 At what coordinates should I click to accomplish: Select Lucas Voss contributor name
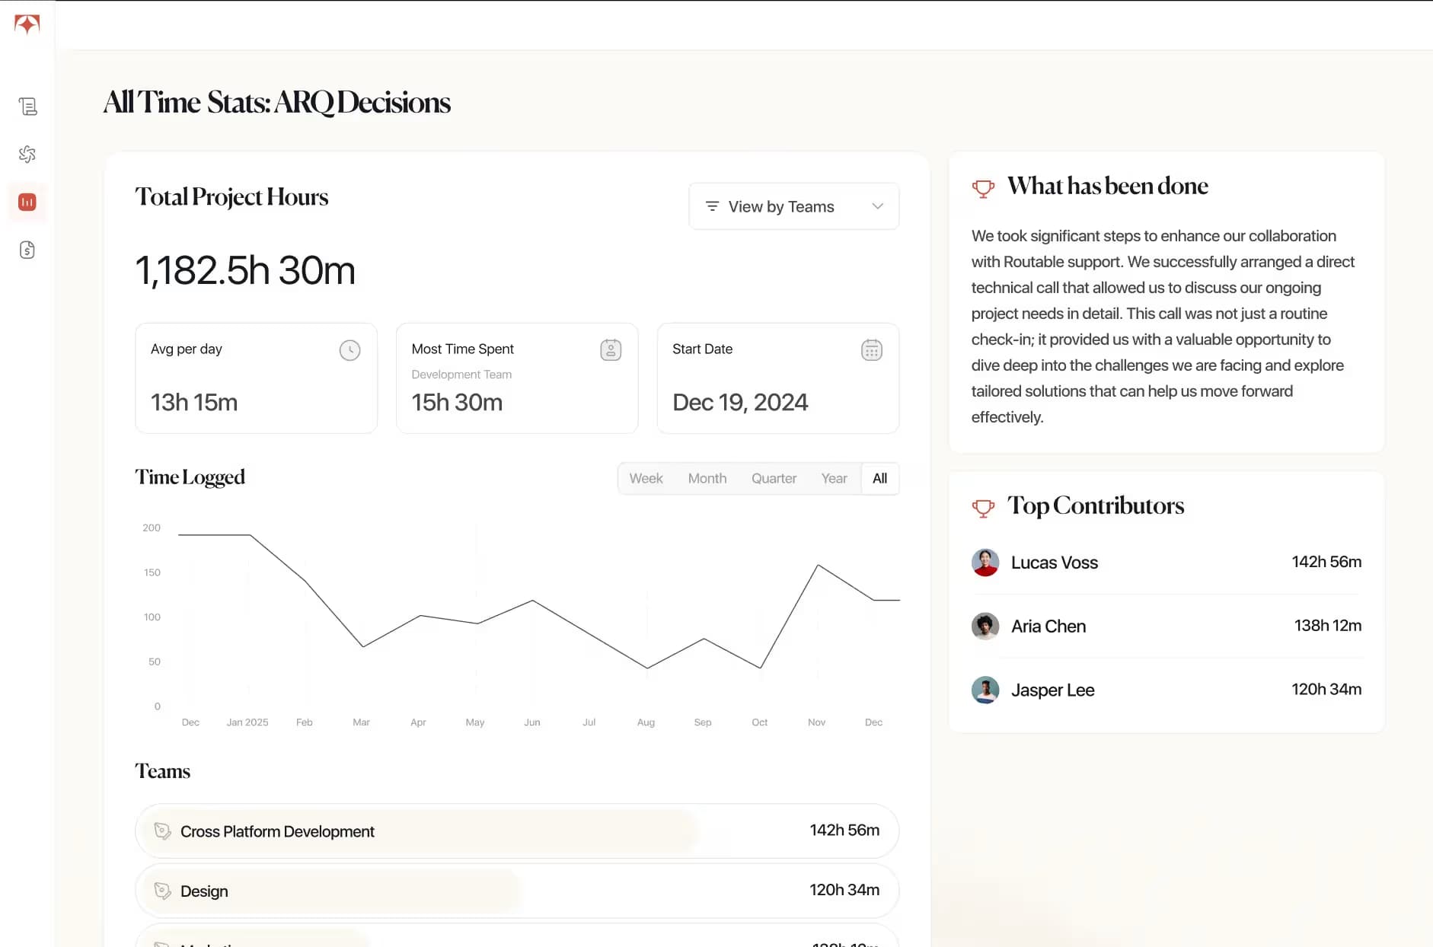click(1055, 563)
